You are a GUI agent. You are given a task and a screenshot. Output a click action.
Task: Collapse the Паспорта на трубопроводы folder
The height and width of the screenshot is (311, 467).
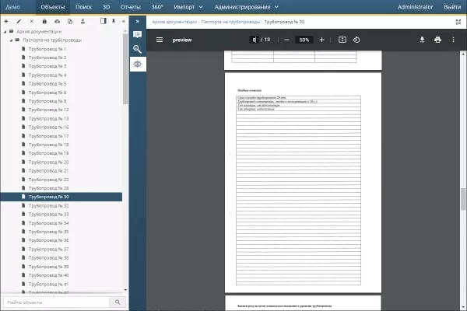tap(12, 40)
